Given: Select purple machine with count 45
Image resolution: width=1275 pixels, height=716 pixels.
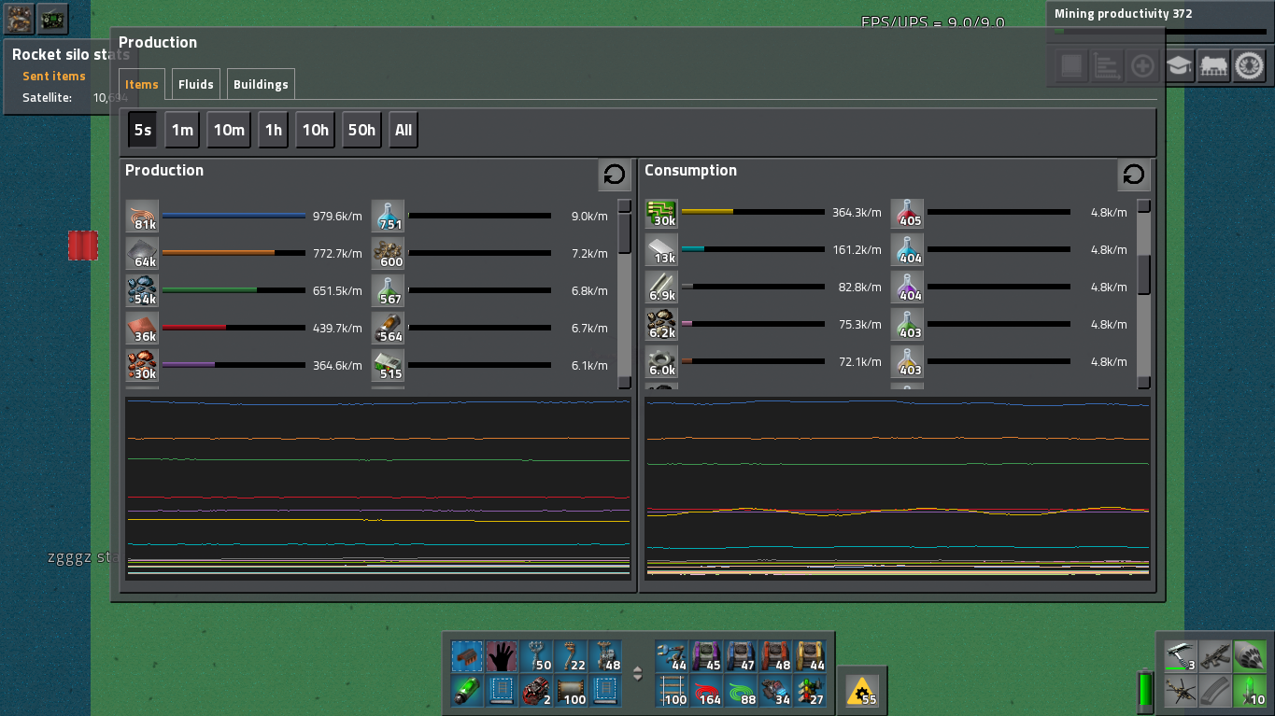Looking at the screenshot, I should [x=707, y=655].
